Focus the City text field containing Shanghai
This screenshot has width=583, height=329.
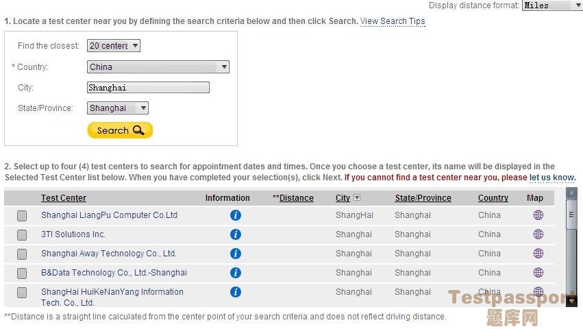point(148,88)
